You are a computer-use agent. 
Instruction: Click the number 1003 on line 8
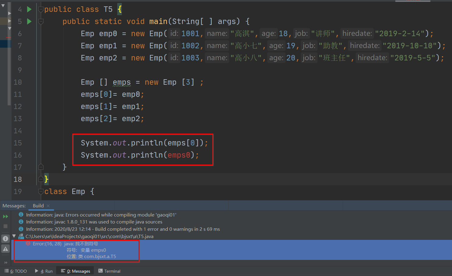(x=190, y=58)
